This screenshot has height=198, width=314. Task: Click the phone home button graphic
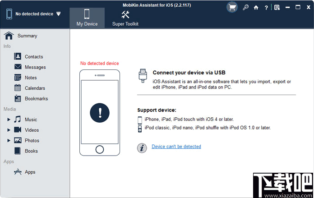click(100, 149)
